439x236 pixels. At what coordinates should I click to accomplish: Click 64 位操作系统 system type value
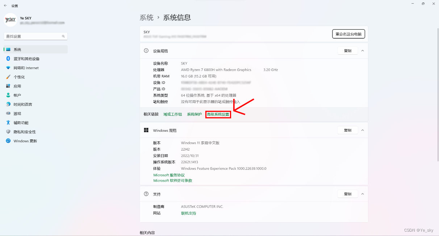209,95
